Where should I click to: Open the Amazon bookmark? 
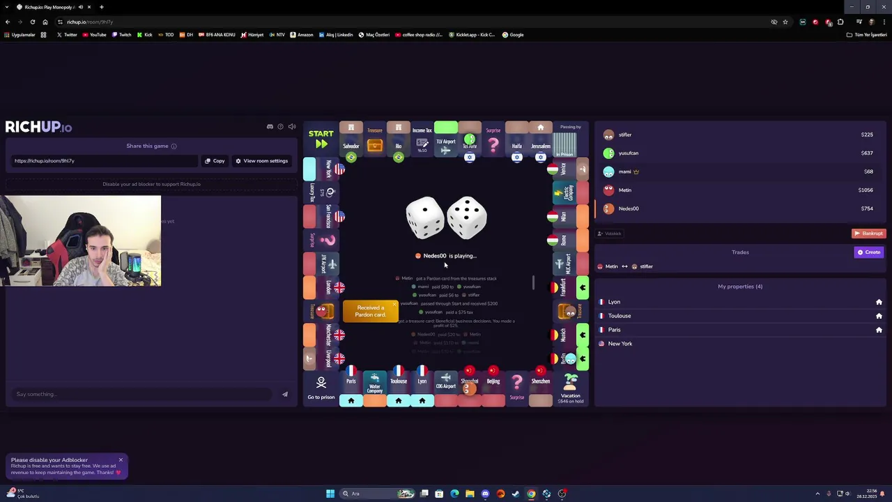(x=302, y=35)
